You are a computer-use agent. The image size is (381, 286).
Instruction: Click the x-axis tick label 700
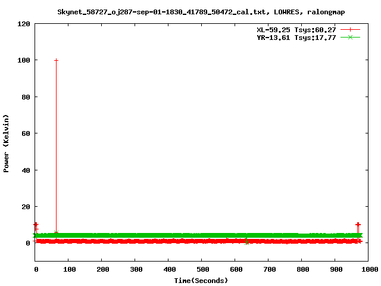pos(270,269)
